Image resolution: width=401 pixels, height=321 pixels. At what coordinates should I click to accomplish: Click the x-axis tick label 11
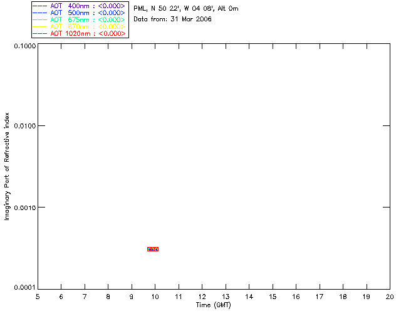tap(179, 297)
